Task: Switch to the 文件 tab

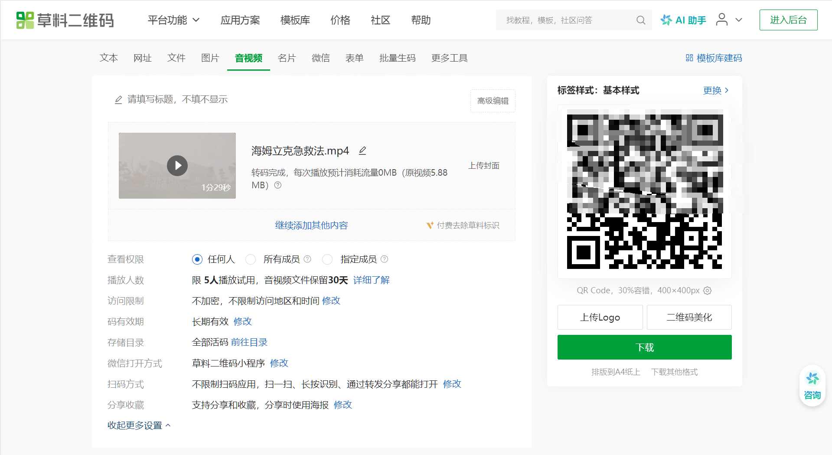Action: coord(176,58)
